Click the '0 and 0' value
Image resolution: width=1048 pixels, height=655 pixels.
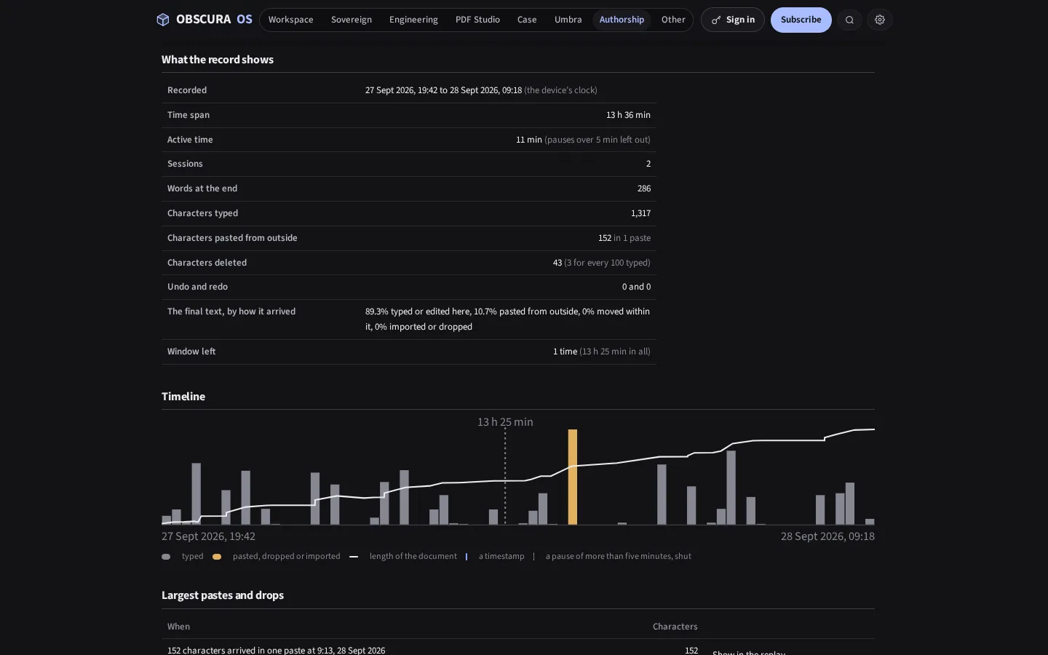pos(636,287)
